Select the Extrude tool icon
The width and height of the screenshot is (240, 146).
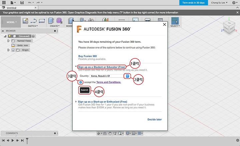pos(51,21)
